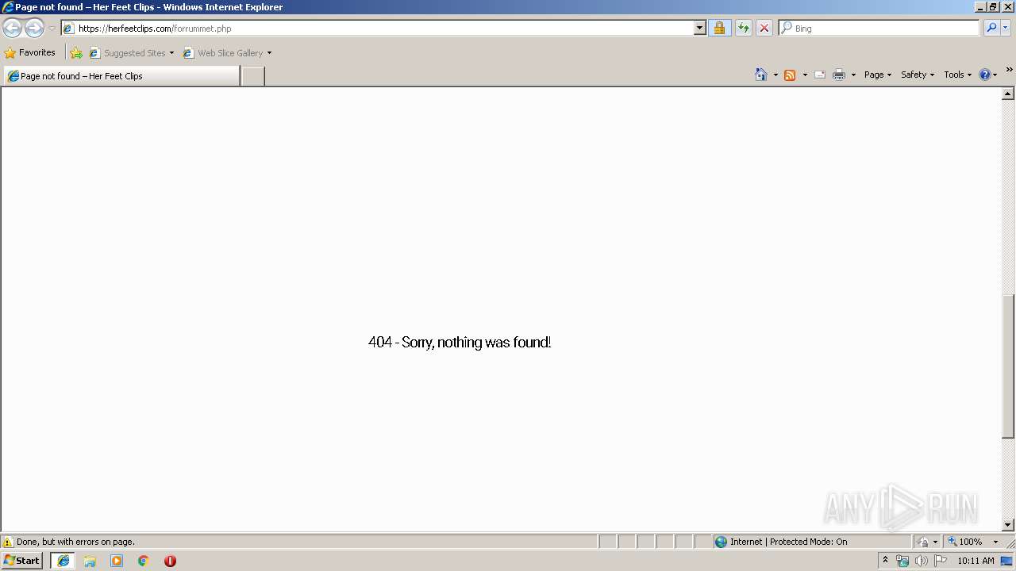Click the vertical scrollbar up arrow

coord(1008,94)
